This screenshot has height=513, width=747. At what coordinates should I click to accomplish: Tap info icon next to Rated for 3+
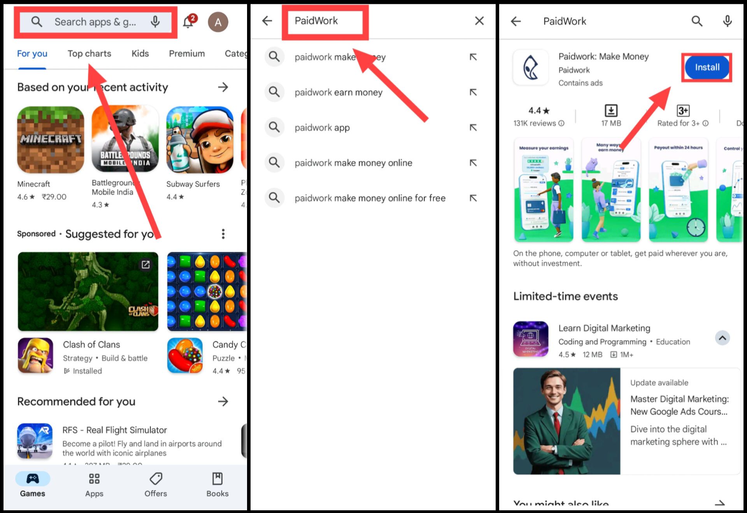tap(705, 123)
